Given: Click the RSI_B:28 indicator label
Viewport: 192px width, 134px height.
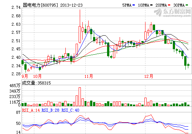Looking at the screenshot, I should pyautogui.click(x=51, y=110).
